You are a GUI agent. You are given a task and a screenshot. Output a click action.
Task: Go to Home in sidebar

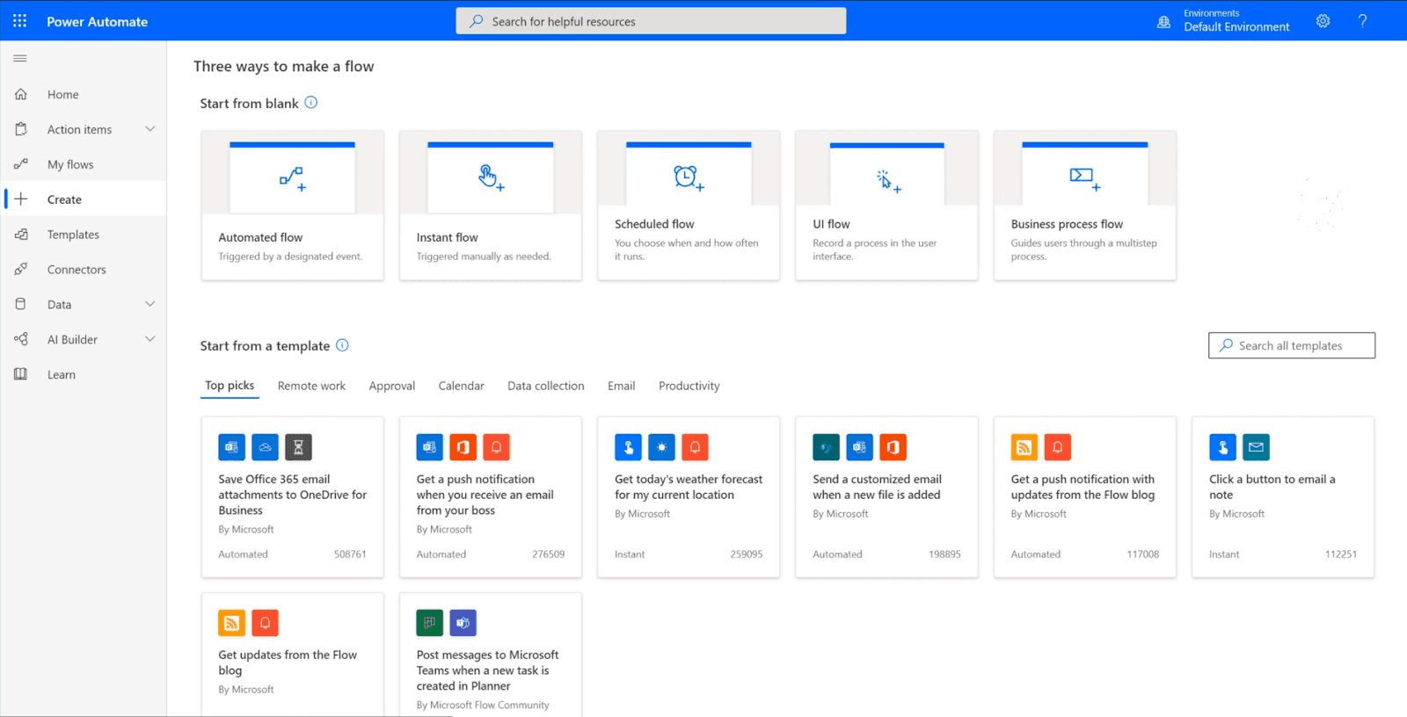(x=62, y=94)
